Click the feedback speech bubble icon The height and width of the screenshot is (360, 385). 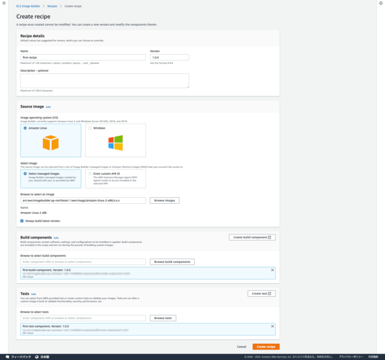click(7, 357)
